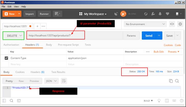Open the No Environment dropdown
Screen dimensions: 186x107
145,24
